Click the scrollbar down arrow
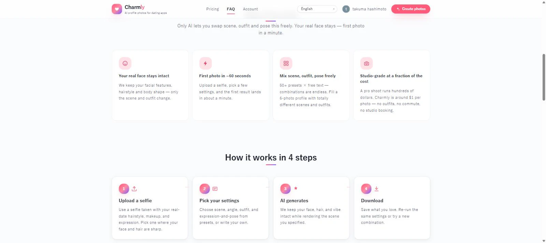This screenshot has height=243, width=546. 544,241
